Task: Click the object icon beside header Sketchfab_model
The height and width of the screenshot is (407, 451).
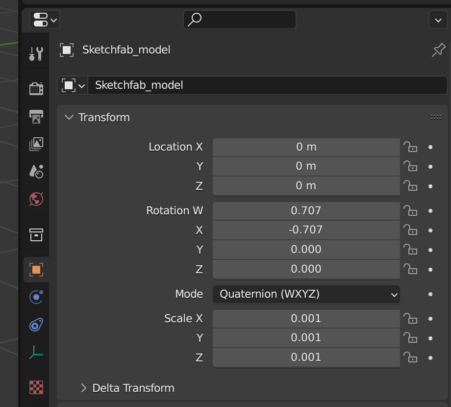Action: [x=67, y=50]
